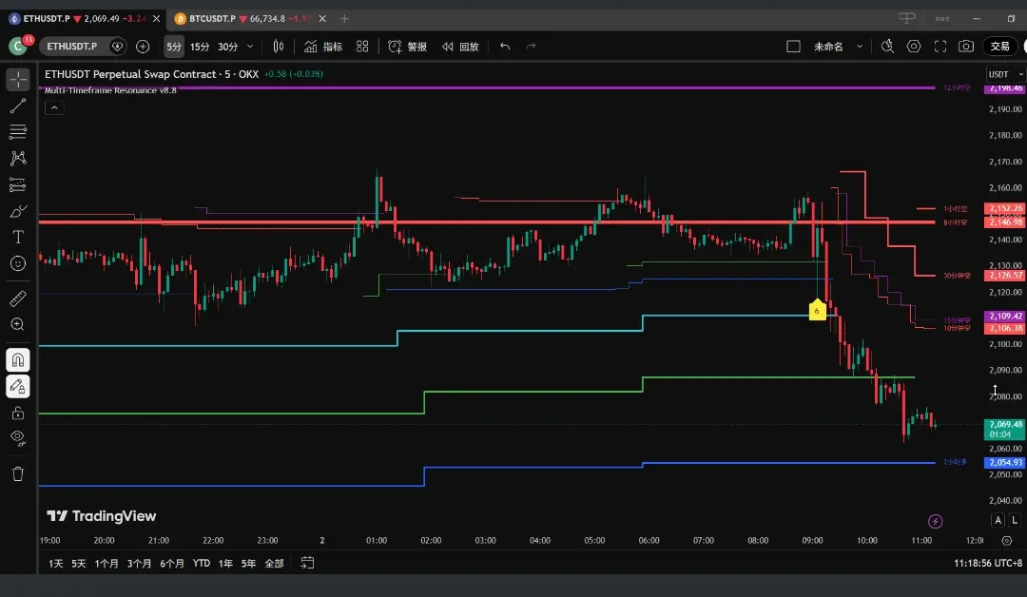Switch to 30 minute timeframe
This screenshot has height=597, width=1027.
pos(228,47)
